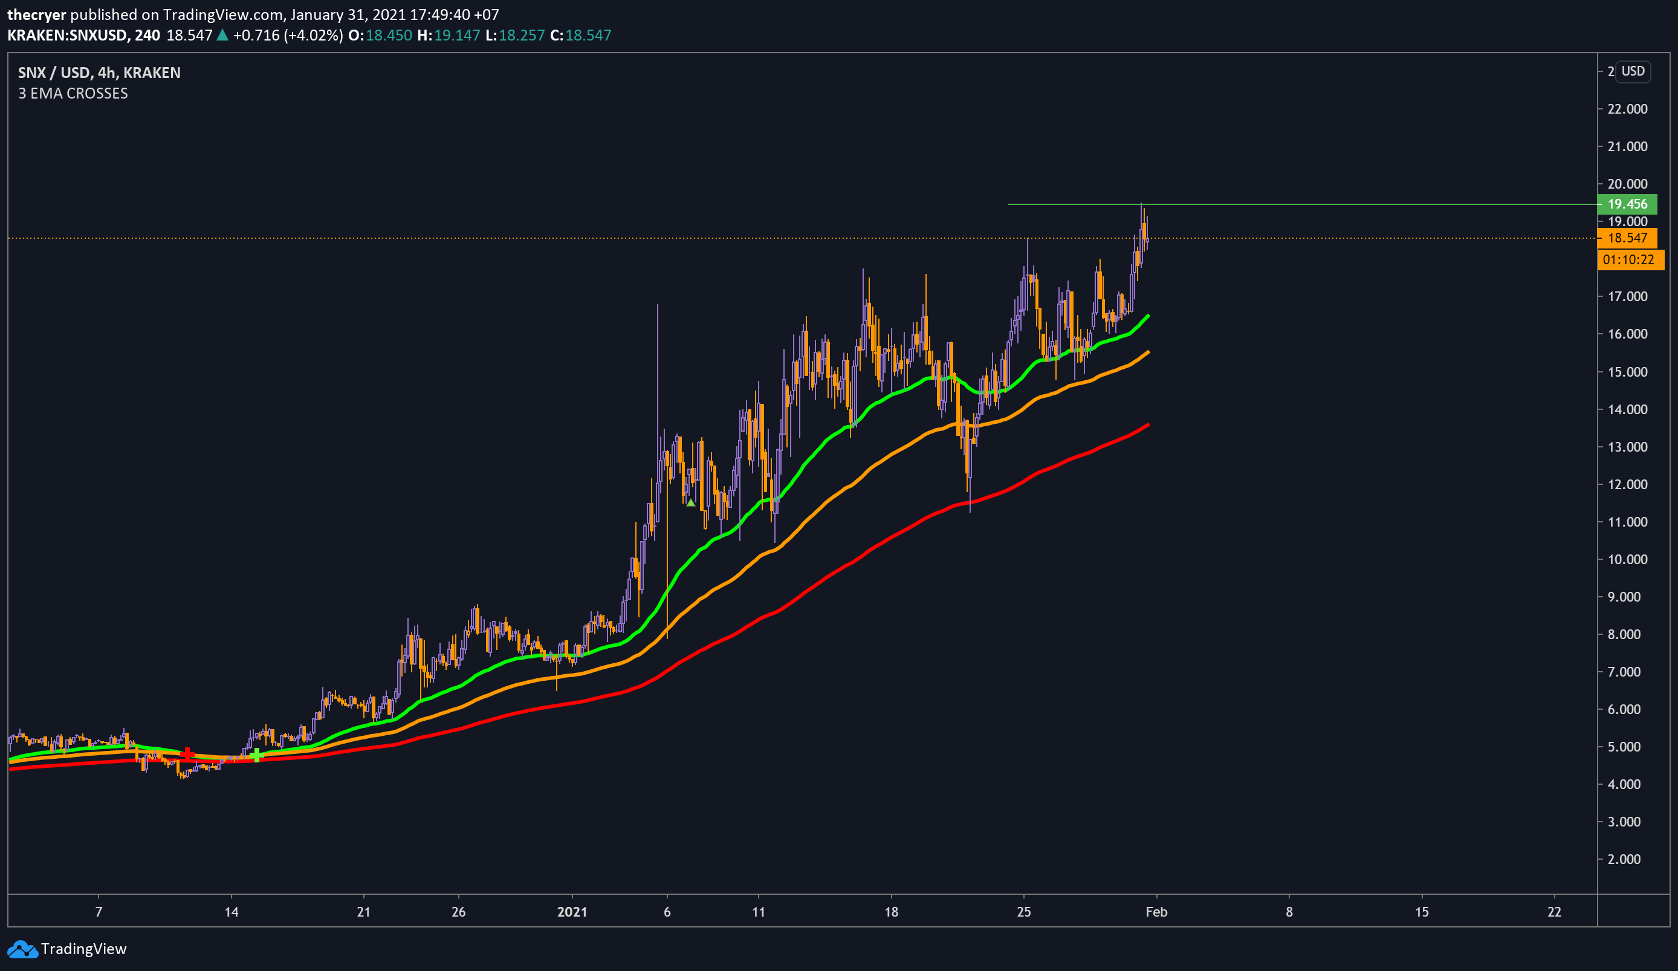Screen dimensions: 1678x971
Task: Click the 13.000 price axis label
Action: point(1627,447)
